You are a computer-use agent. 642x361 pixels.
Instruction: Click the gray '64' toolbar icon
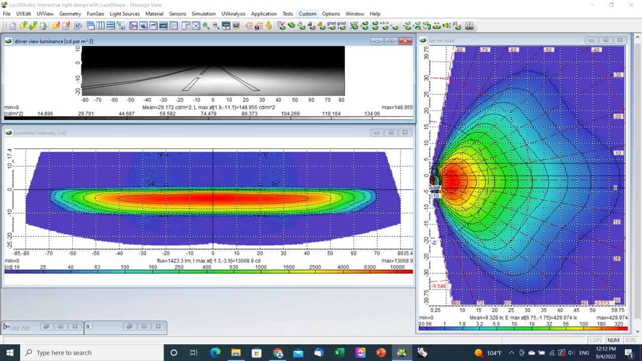pyautogui.click(x=469, y=26)
